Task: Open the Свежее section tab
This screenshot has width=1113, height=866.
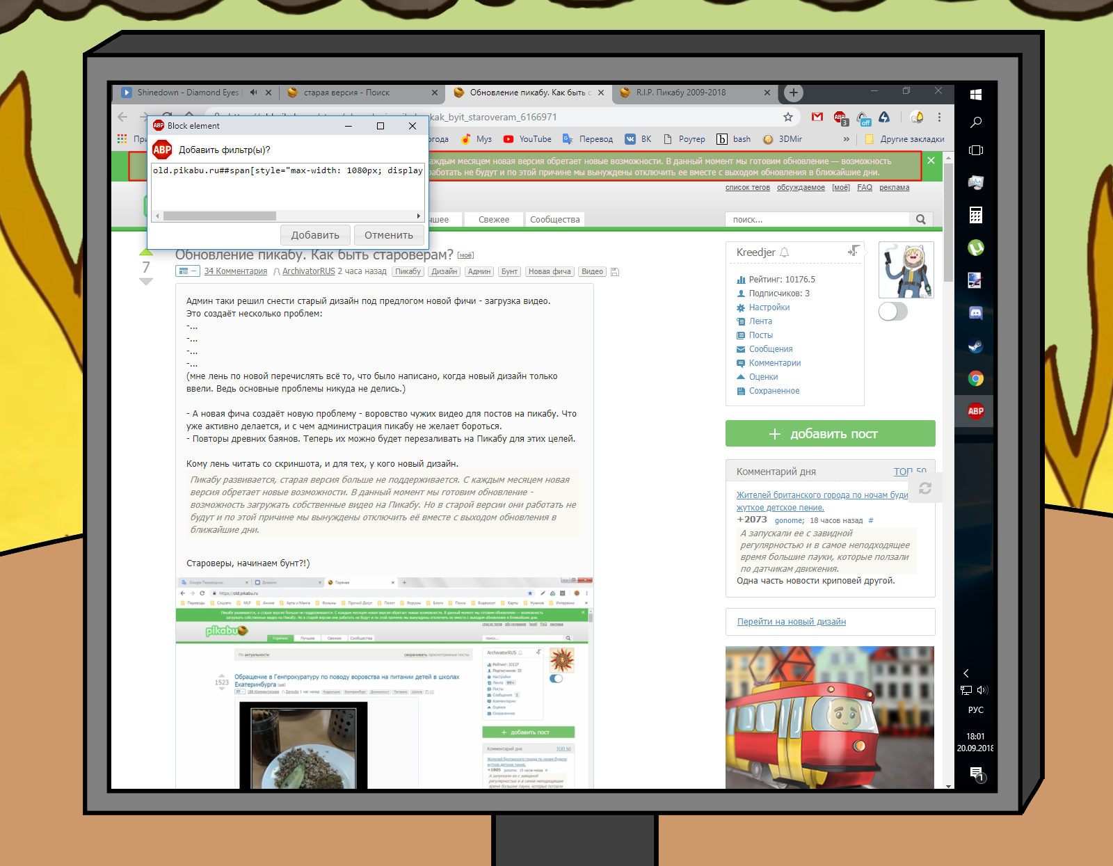Action: [x=494, y=220]
